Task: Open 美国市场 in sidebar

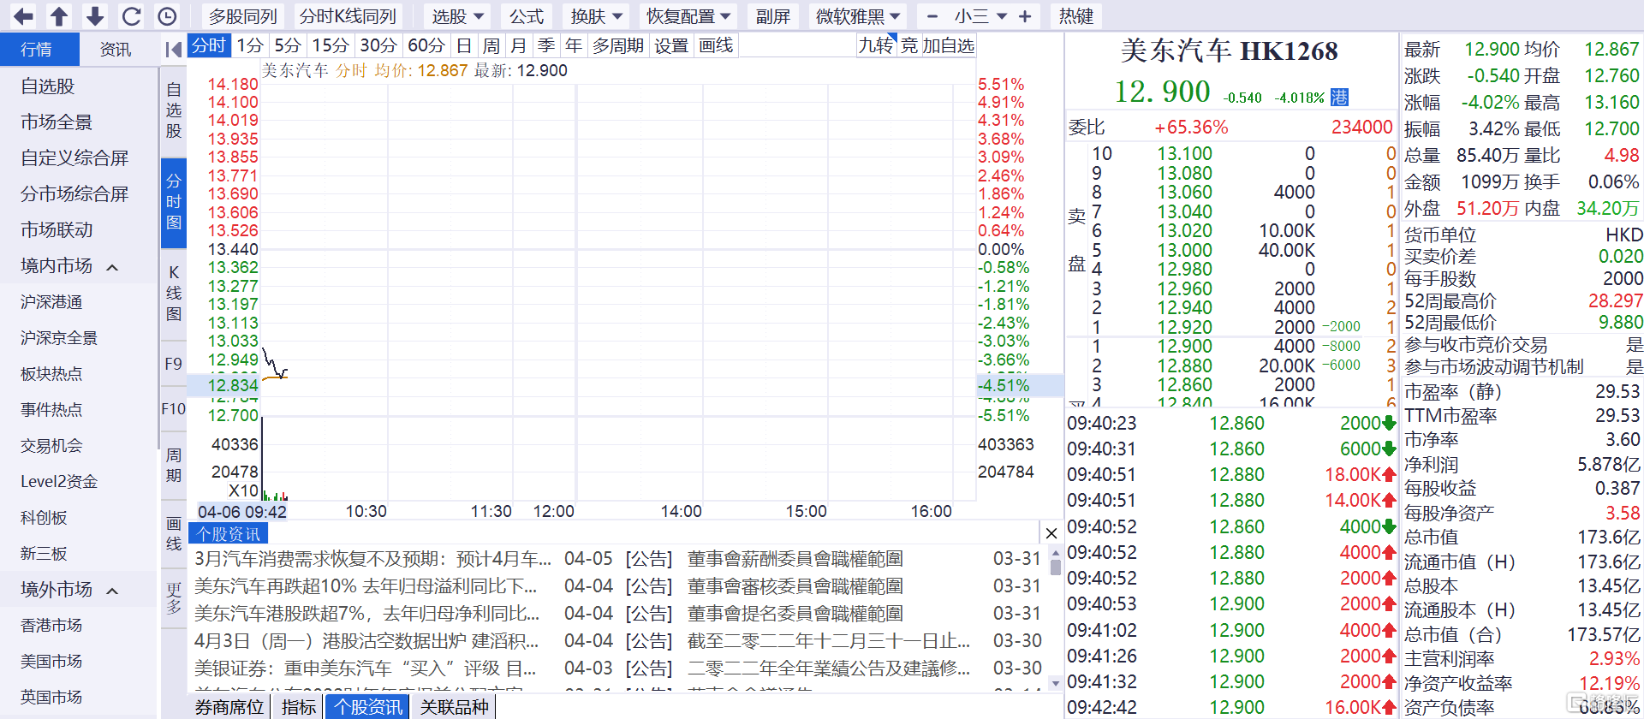Action: click(51, 662)
